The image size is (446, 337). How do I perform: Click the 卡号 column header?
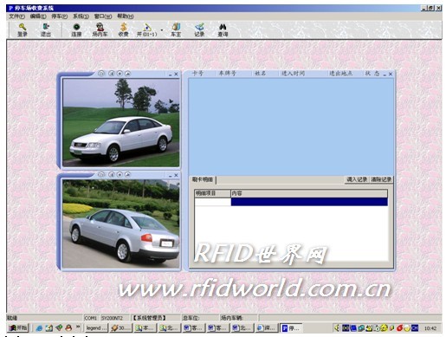[197, 74]
